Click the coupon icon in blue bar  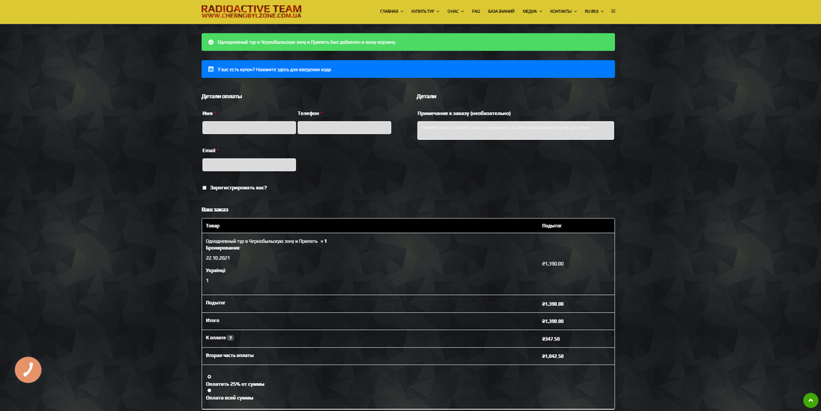tap(211, 69)
